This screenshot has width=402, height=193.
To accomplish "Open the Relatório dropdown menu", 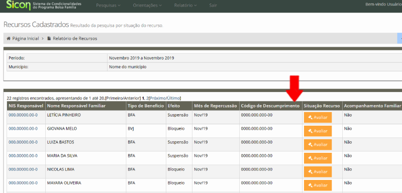I will (185, 6).
